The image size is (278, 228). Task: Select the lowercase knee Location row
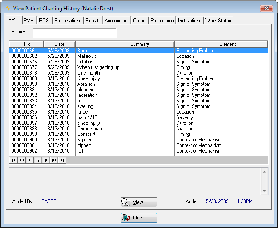138,112
